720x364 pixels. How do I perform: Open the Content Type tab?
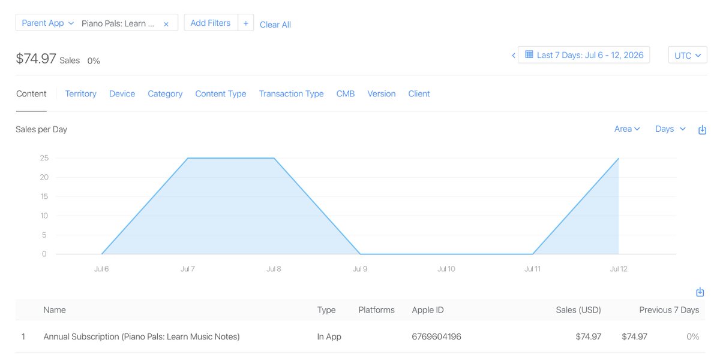221,93
